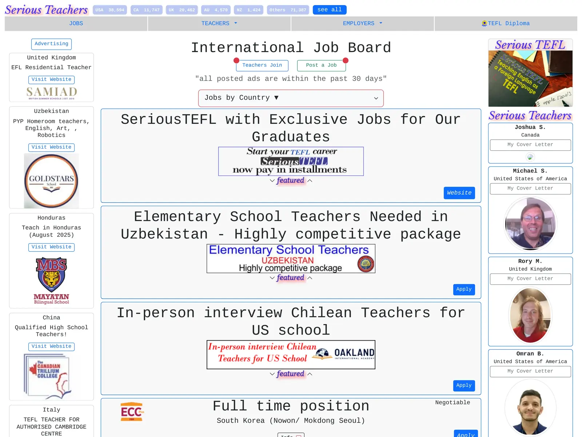This screenshot has height=437, width=582.
Task: Click the Teachers Join button
Action: [262, 66]
